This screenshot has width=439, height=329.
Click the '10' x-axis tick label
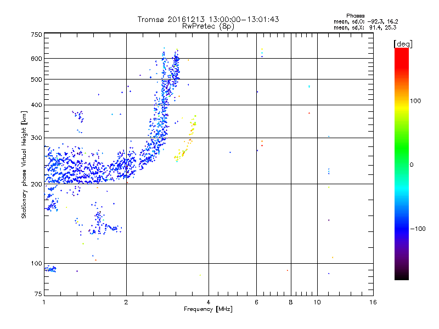click(x=317, y=302)
